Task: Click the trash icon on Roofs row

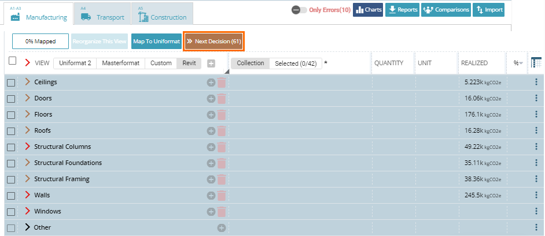Action: click(x=221, y=131)
